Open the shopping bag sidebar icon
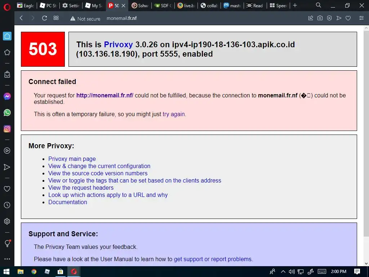The width and height of the screenshot is (369, 277). pyautogui.click(x=7, y=74)
